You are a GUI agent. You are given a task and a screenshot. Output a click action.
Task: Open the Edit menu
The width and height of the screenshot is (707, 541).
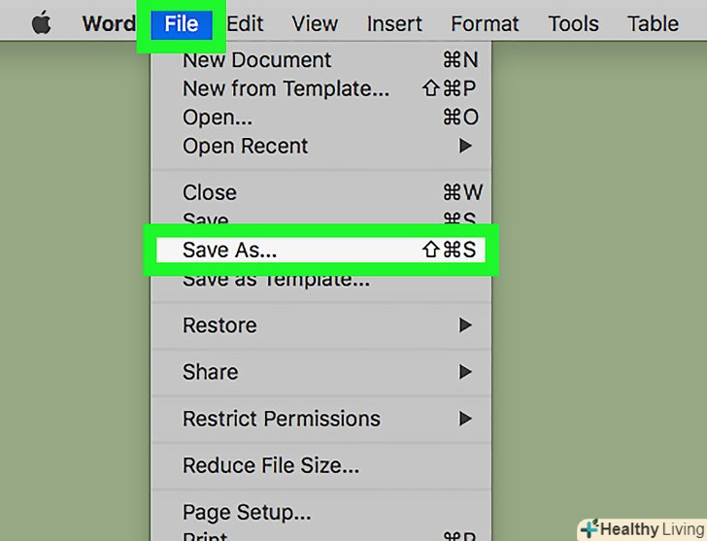[247, 23]
